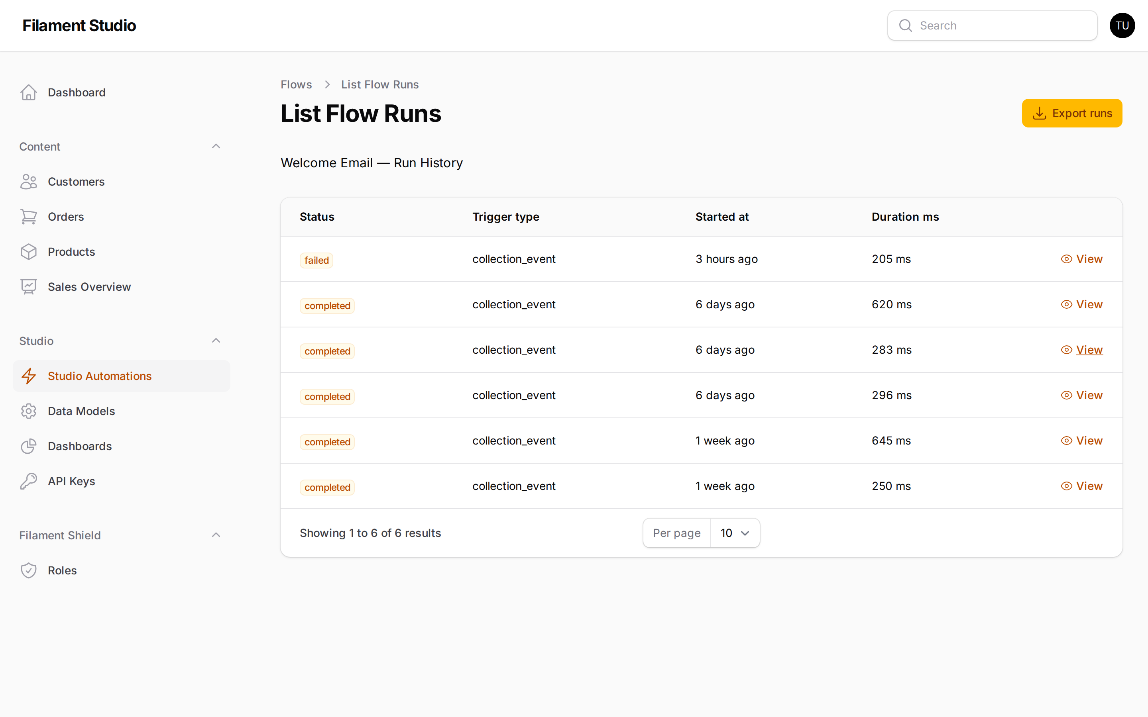This screenshot has height=717, width=1148.
Task: Go to Dashboards in the Studio group
Action: (122, 446)
